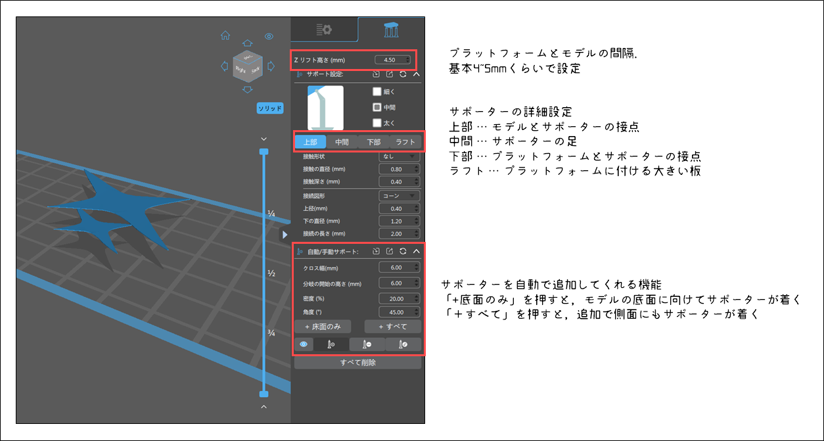Screen dimensions: 824x441
Task: Select the edit support tool icon
Action: coord(403,344)
